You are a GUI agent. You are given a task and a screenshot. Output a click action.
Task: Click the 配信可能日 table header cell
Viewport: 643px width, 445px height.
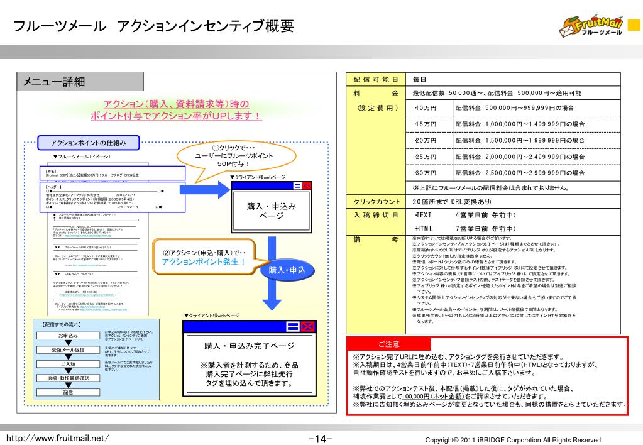[x=376, y=79]
